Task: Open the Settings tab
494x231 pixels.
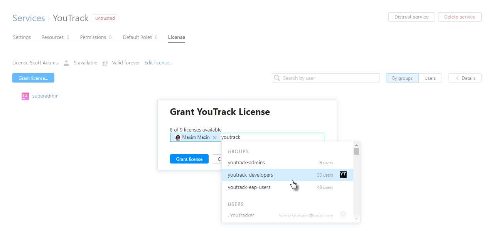Action: [22, 37]
